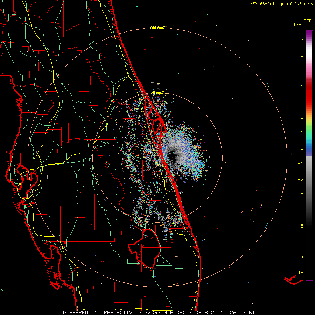Click the 1 value on color scale

click(302, 133)
